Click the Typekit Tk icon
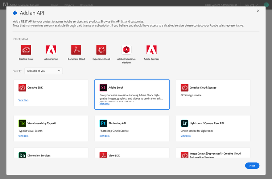This screenshot has height=179, width=272. tap(22, 123)
